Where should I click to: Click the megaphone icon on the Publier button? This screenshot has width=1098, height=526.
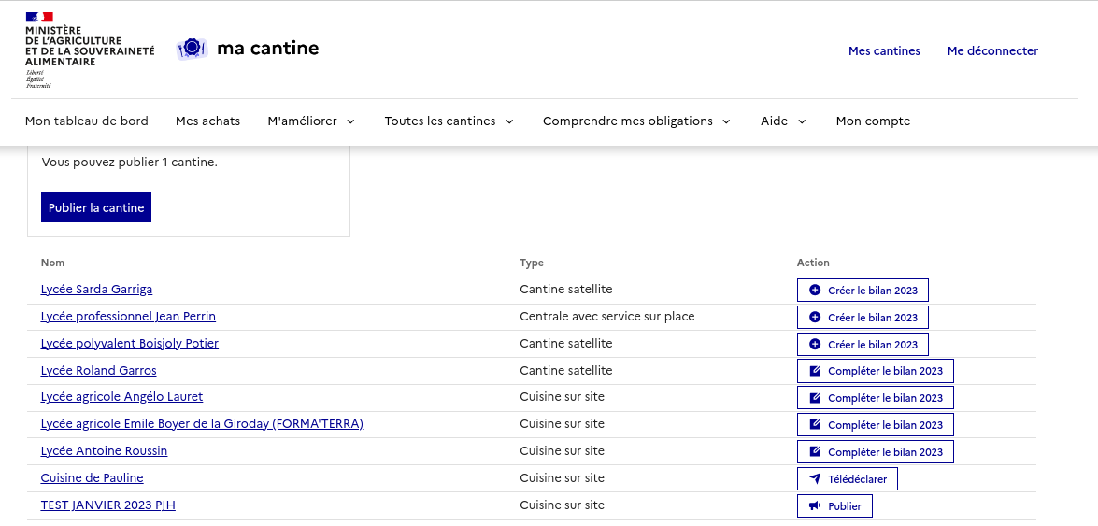[x=815, y=506]
